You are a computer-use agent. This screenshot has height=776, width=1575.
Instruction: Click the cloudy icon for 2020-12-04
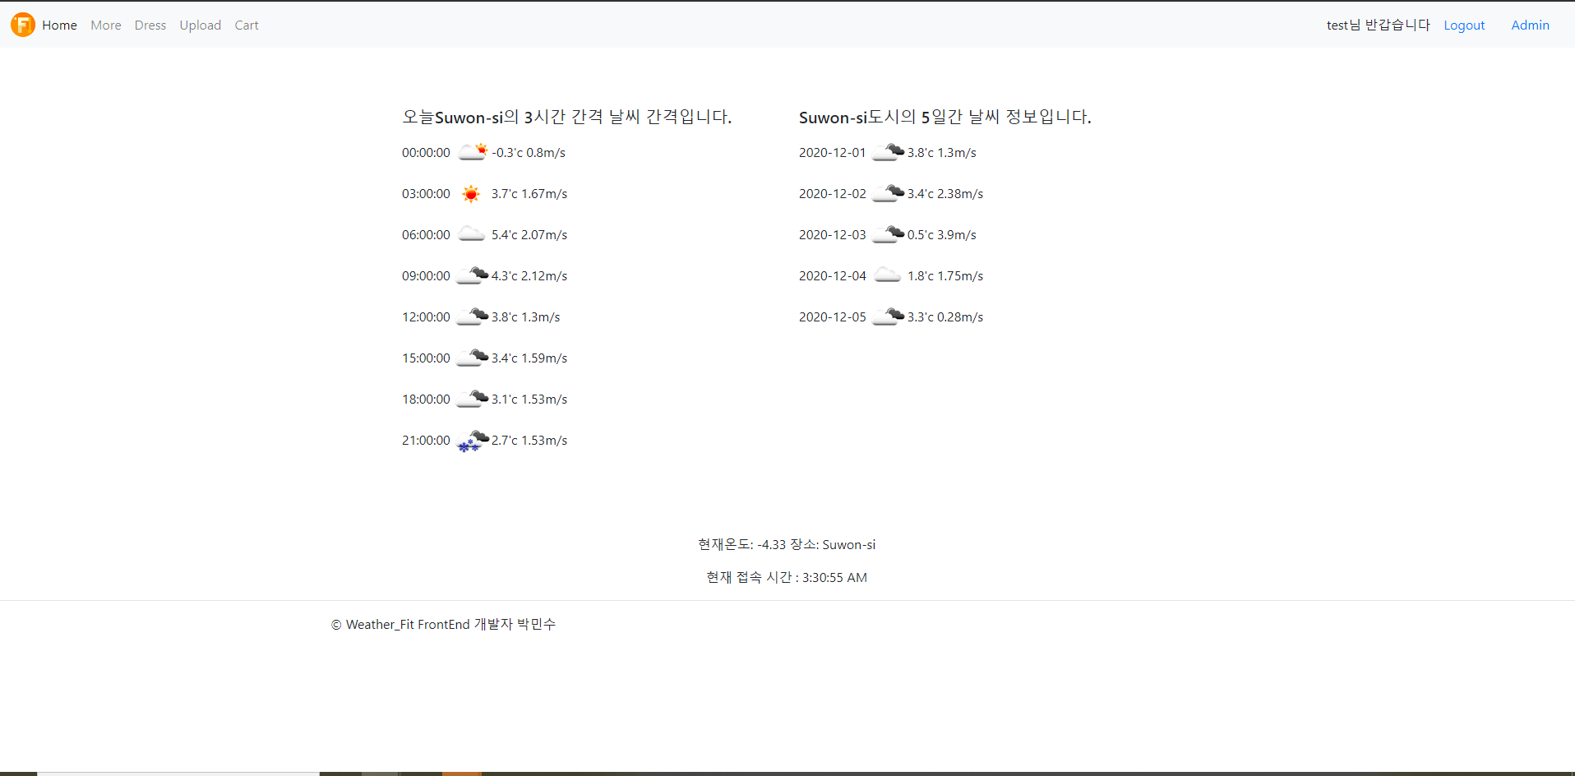click(x=887, y=275)
